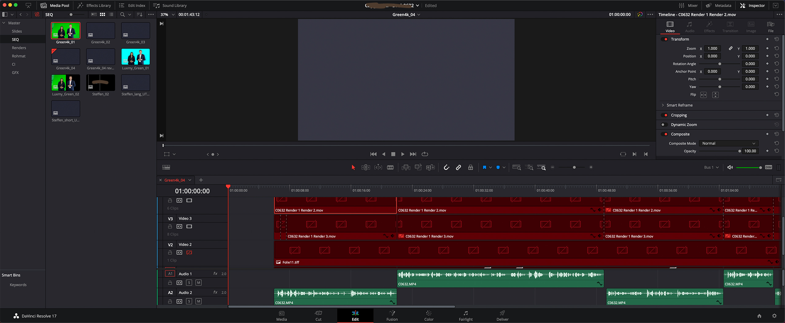Disable the Transform section toggle
This screenshot has height=323, width=785.
665,39
